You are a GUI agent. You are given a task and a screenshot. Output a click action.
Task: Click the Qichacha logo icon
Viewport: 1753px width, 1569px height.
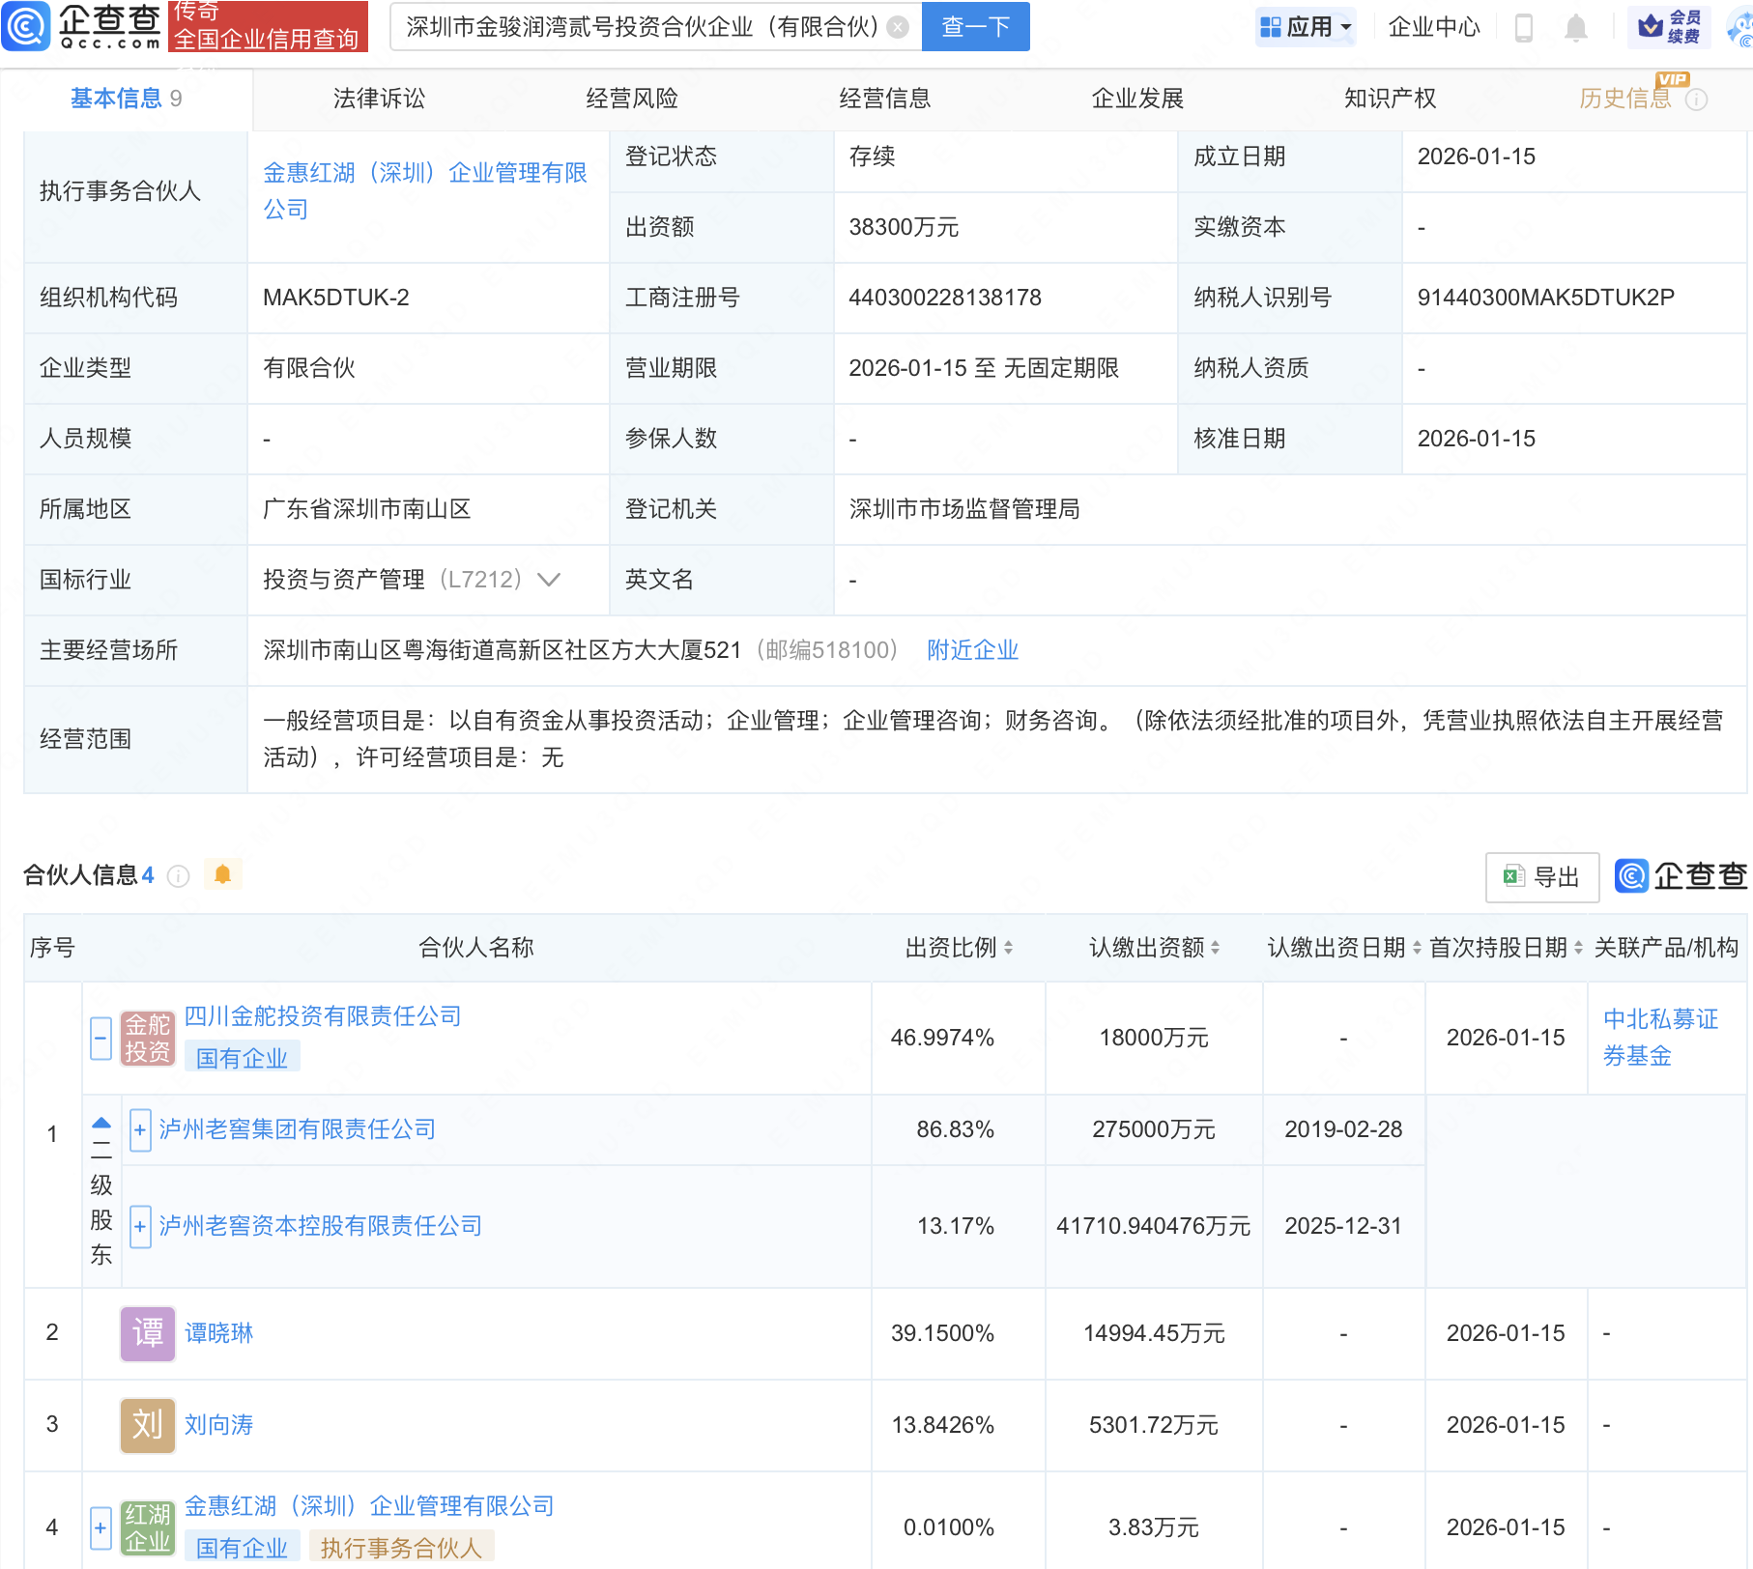point(26,26)
